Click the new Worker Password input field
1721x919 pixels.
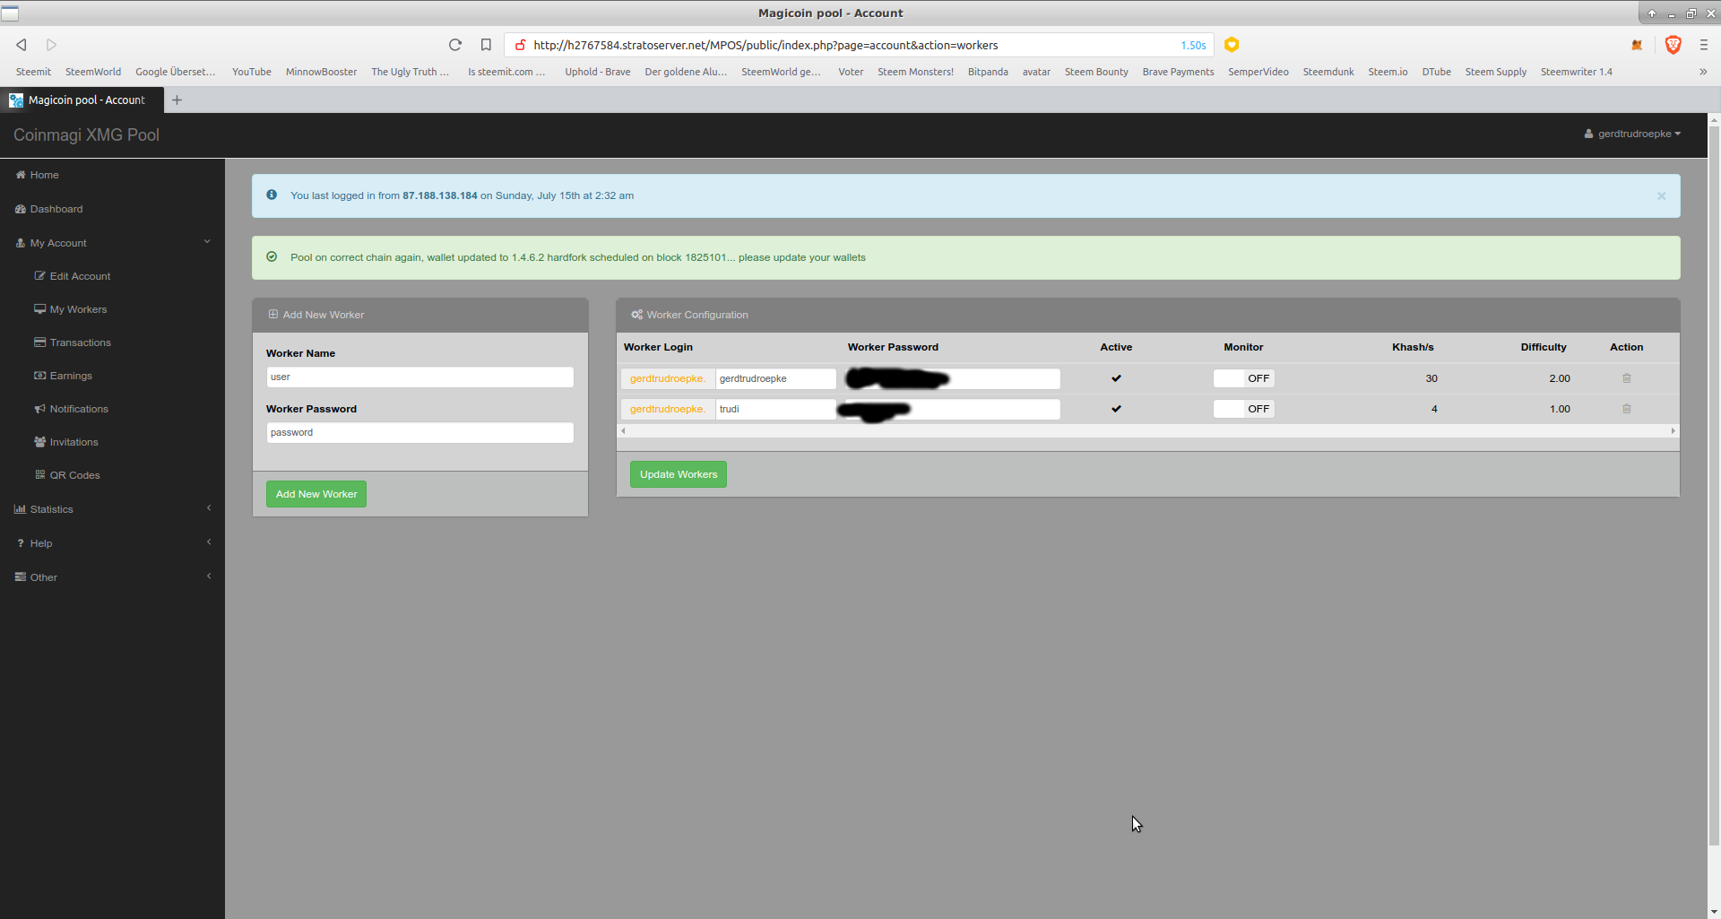click(419, 433)
